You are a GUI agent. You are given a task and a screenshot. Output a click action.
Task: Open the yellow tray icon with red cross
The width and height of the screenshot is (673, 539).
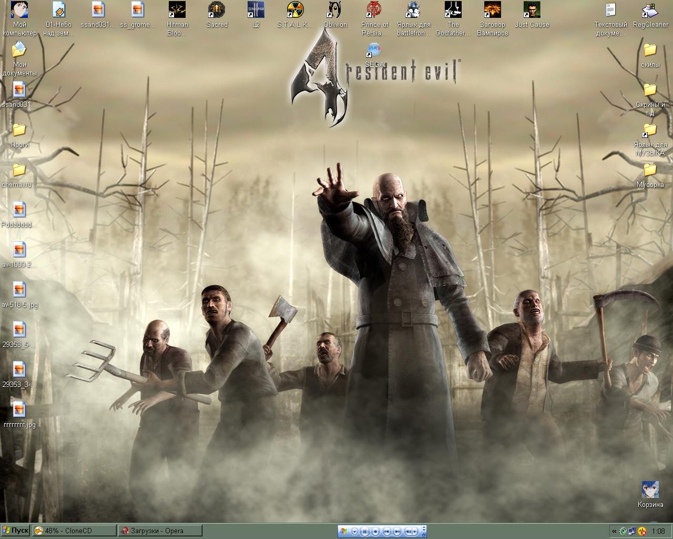(641, 531)
